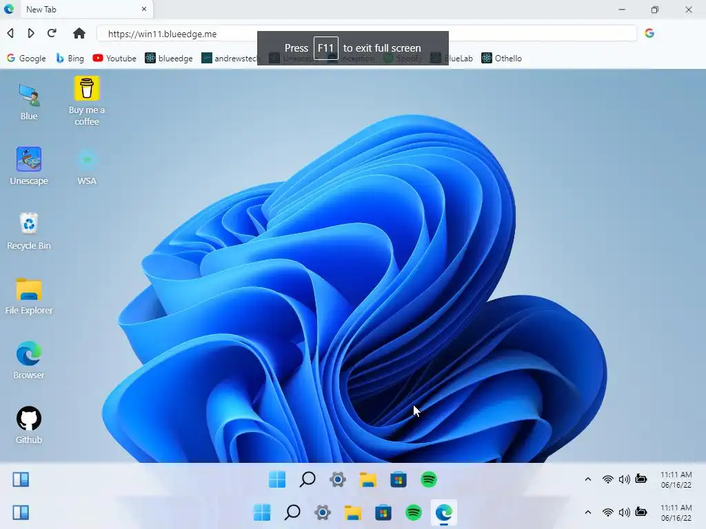
Task: Open File Explorer in outer taskbar
Action: pos(353,512)
